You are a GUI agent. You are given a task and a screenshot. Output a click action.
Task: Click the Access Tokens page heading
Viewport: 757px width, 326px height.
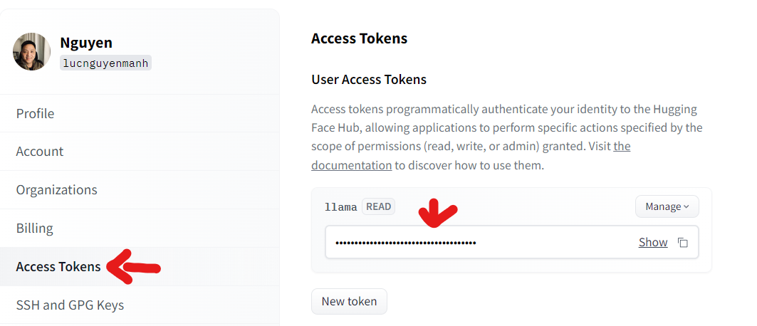click(x=359, y=38)
